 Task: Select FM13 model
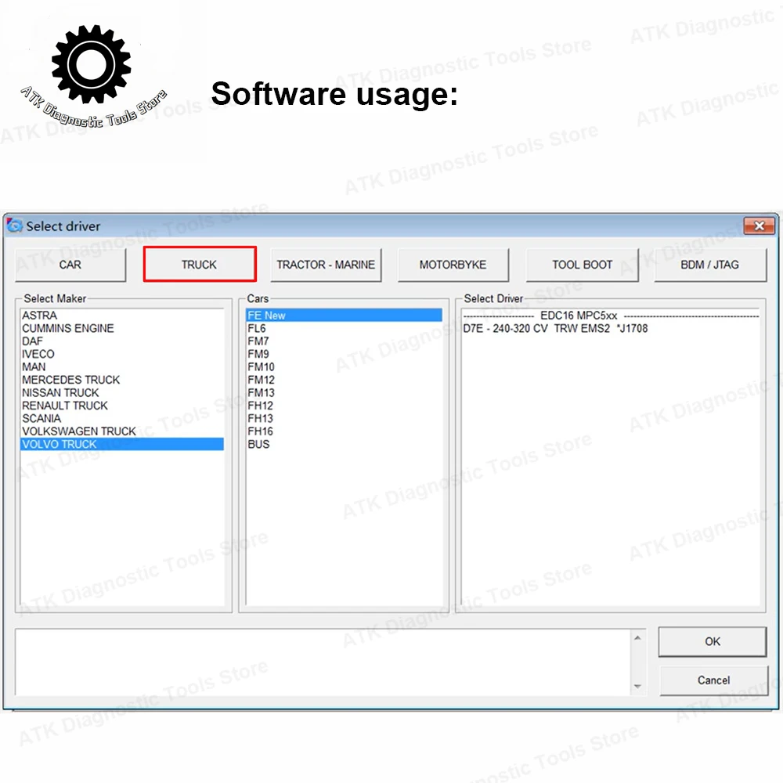click(x=344, y=393)
